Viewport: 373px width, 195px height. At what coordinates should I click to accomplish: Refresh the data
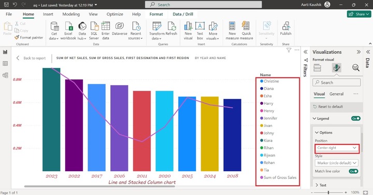click(171, 29)
